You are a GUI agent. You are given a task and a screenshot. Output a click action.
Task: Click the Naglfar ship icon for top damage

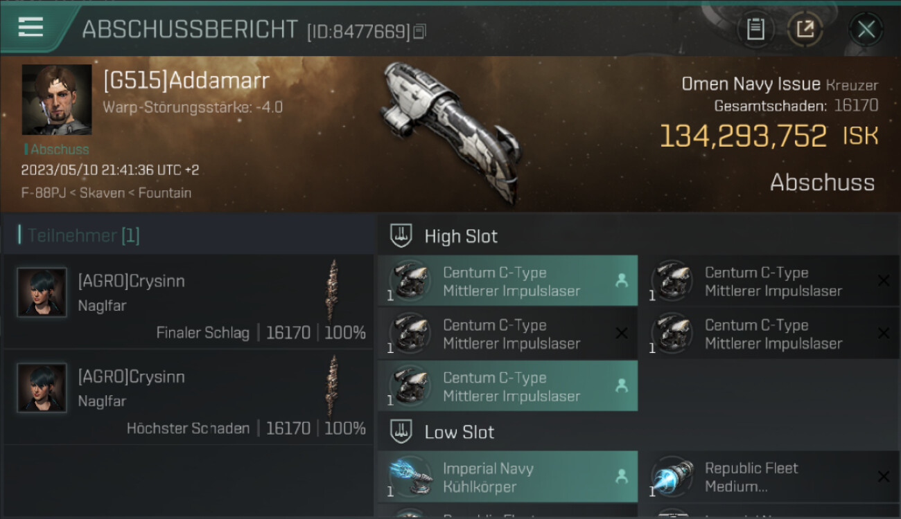coord(333,386)
